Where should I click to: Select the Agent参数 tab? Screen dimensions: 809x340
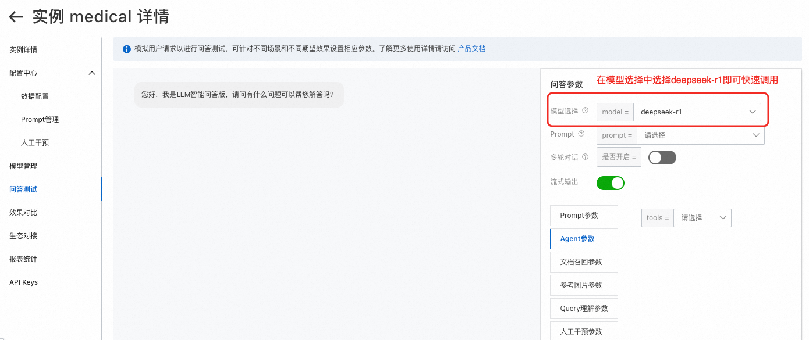click(584, 239)
